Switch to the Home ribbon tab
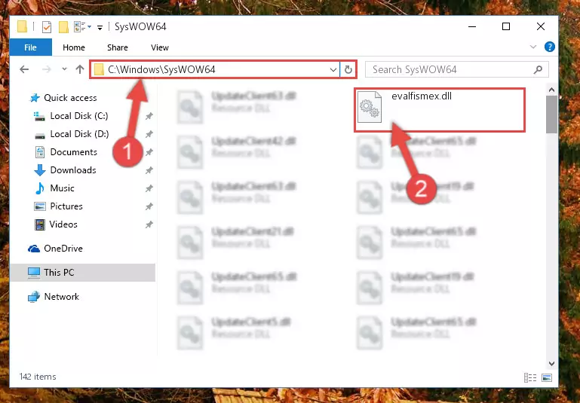Screen dimensions: 580x403 point(74,47)
